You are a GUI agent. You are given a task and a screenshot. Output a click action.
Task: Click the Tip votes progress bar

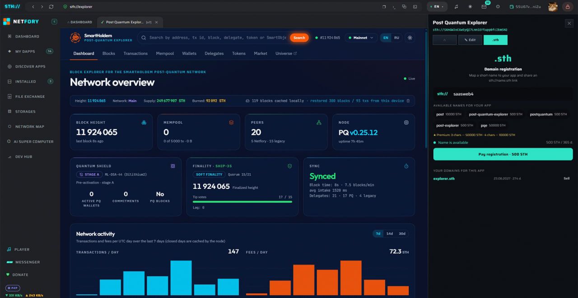pyautogui.click(x=242, y=202)
